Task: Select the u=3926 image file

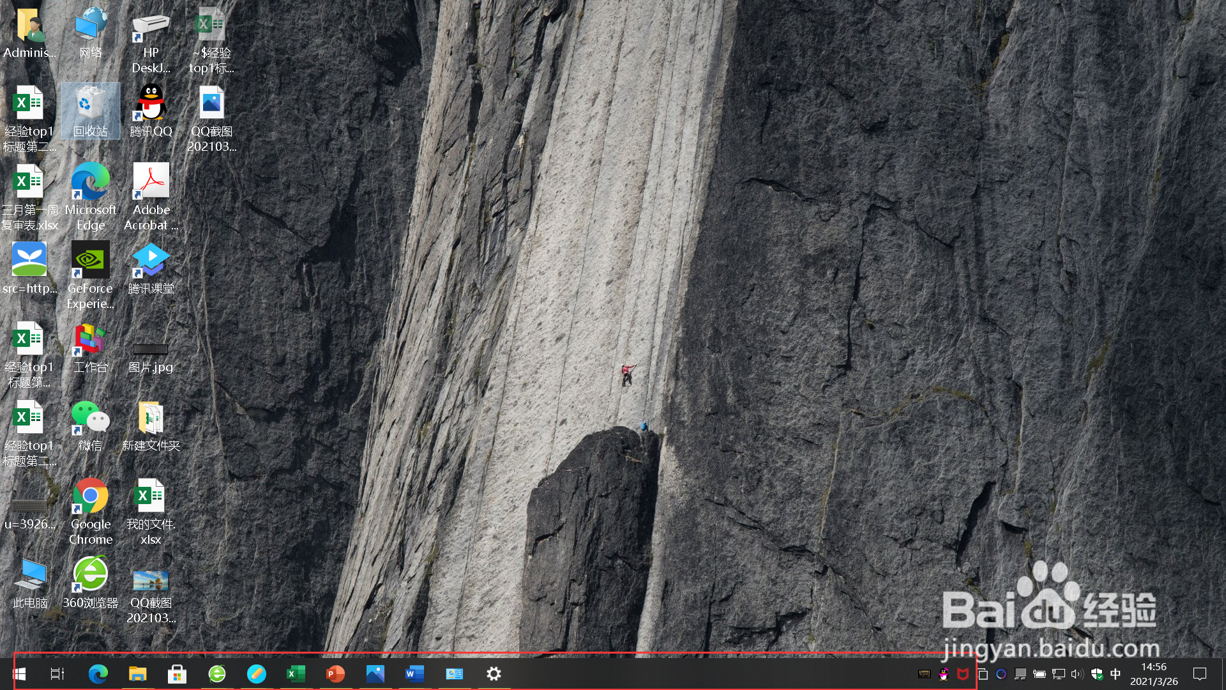Action: click(x=29, y=514)
